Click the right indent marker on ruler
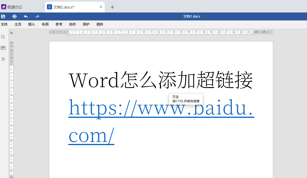 [x=254, y=33]
